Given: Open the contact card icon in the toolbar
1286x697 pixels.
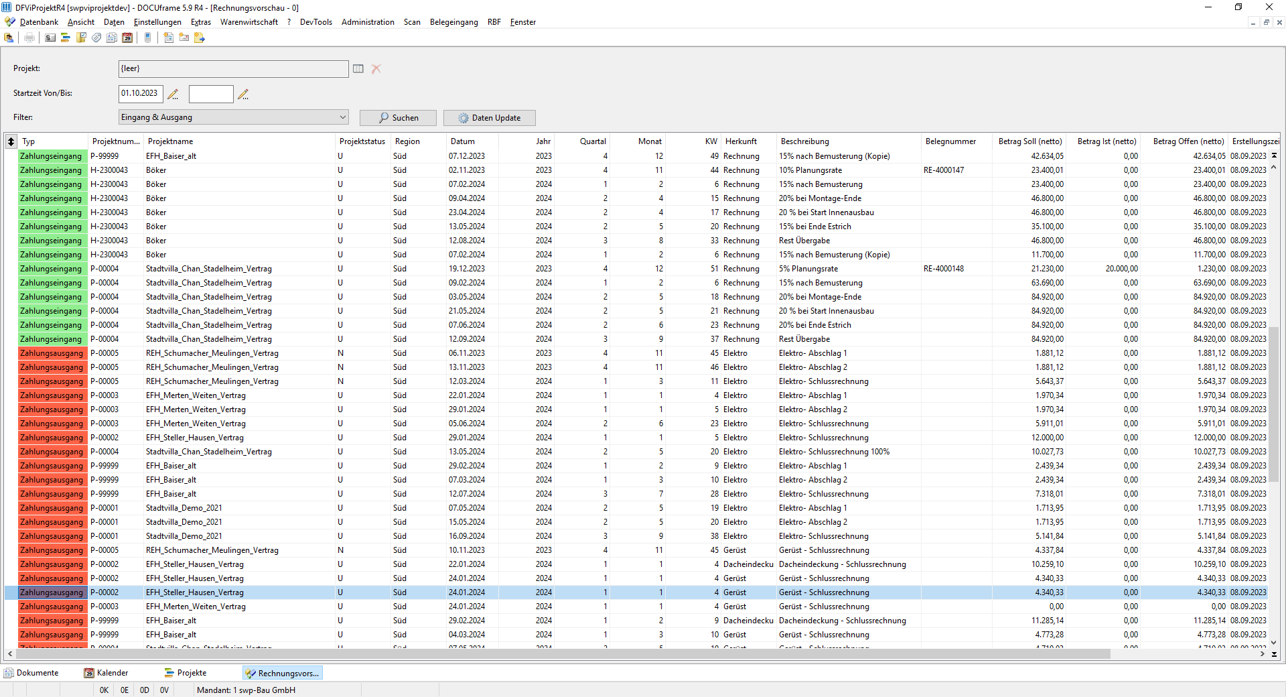Looking at the screenshot, I should 50,38.
